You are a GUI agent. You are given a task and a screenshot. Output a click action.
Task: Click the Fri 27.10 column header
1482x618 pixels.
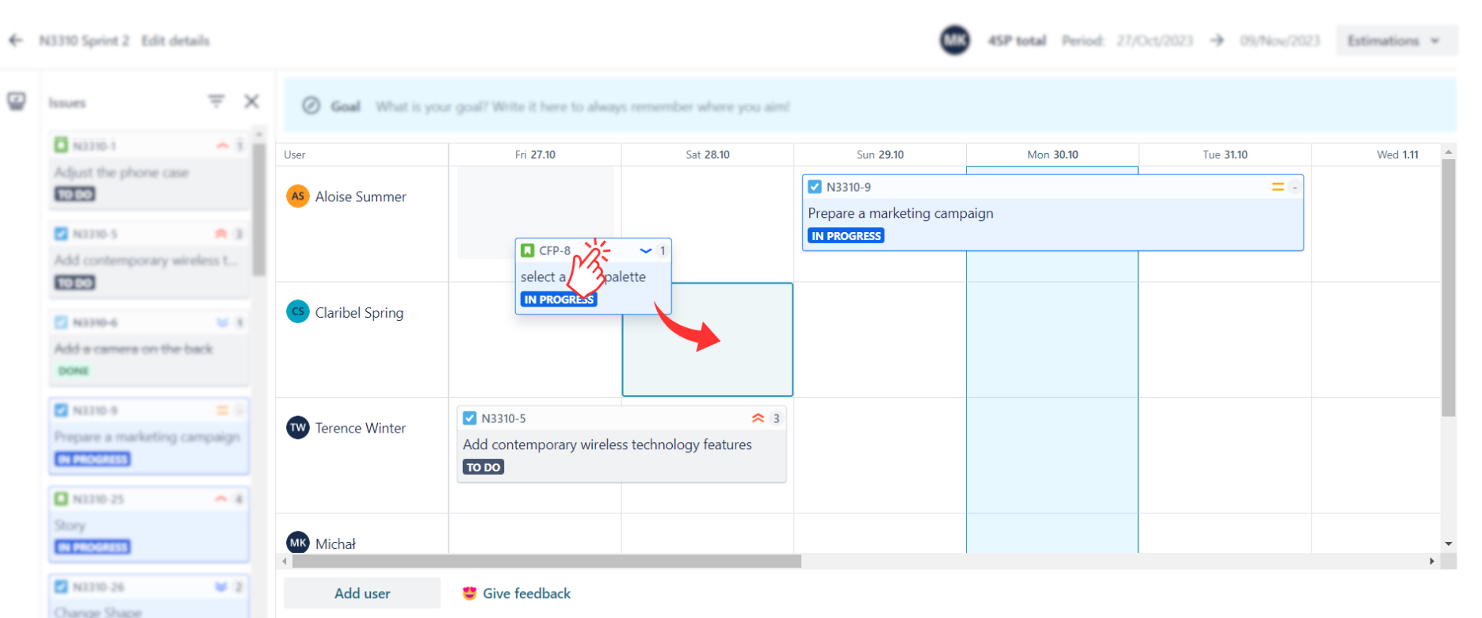(535, 154)
